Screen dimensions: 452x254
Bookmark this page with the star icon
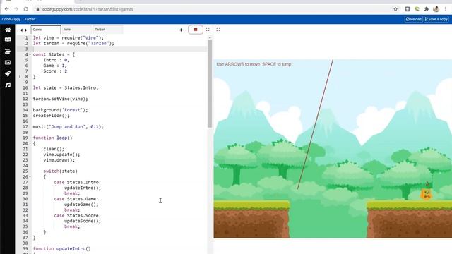pos(395,9)
